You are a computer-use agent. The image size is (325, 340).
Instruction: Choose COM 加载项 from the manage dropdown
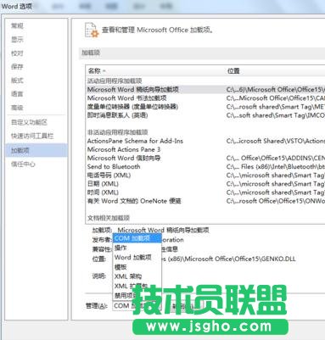pos(137,238)
